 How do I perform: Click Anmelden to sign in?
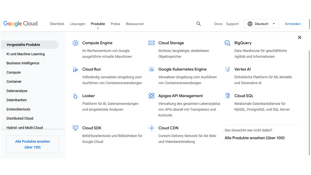coord(293,24)
